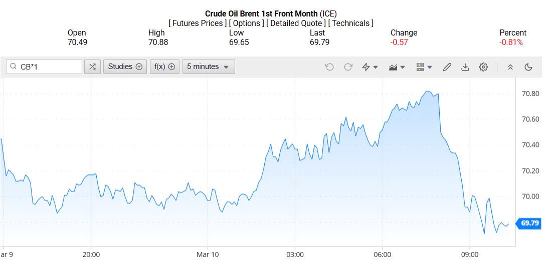Click the compare symbols shuffle icon

(x=92, y=66)
